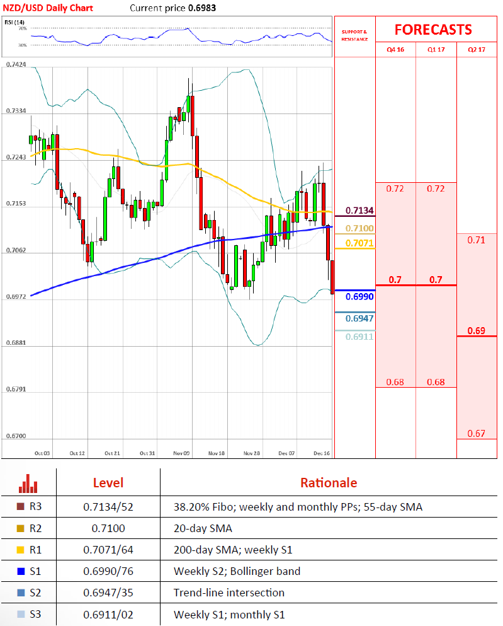Select the dark red R3 square marker

point(21,506)
